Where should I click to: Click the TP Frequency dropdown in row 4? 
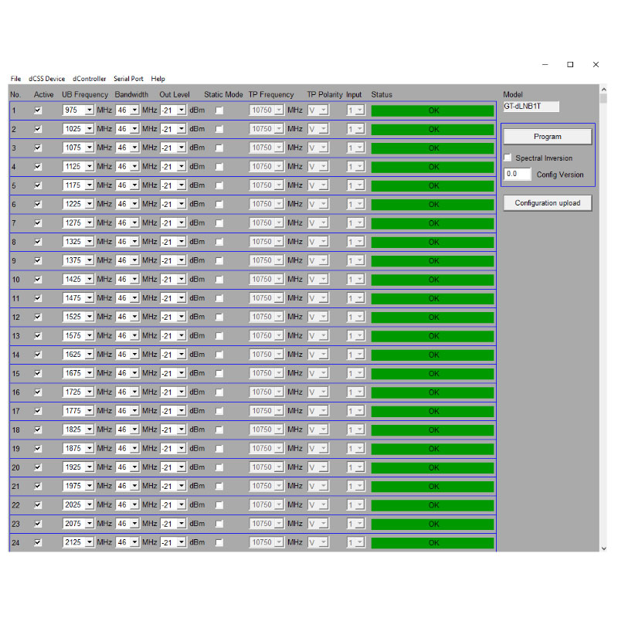[266, 167]
